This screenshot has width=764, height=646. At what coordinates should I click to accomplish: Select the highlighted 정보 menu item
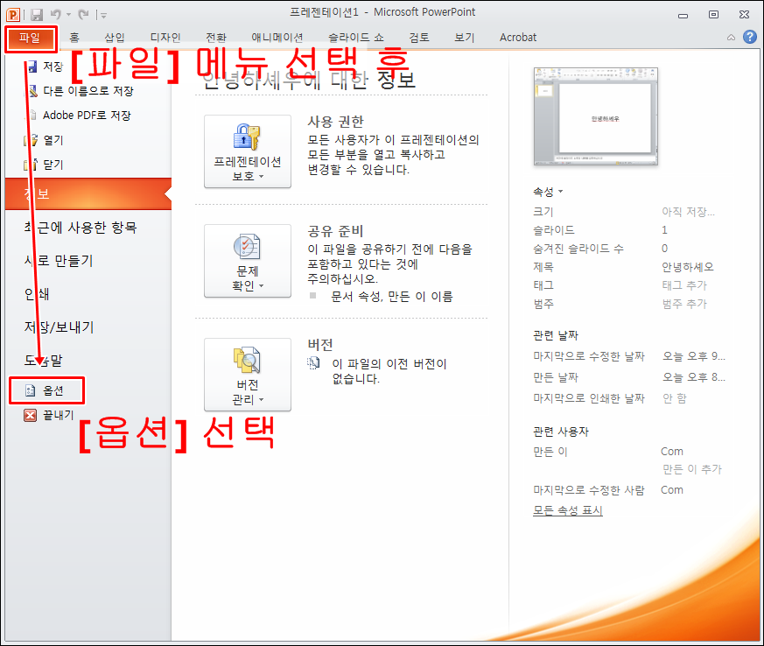pos(88,194)
